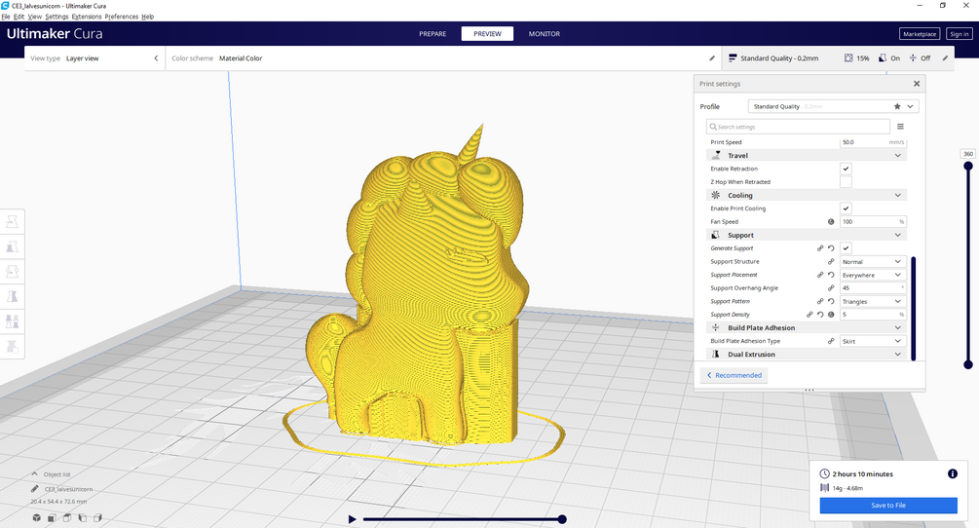
Task: Click the PREVIEW stage tab
Action: coord(488,34)
